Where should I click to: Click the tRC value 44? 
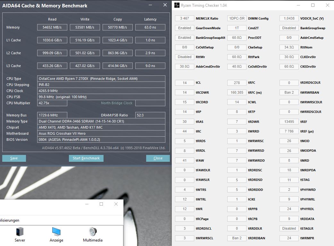pyautogui.click(x=184, y=131)
